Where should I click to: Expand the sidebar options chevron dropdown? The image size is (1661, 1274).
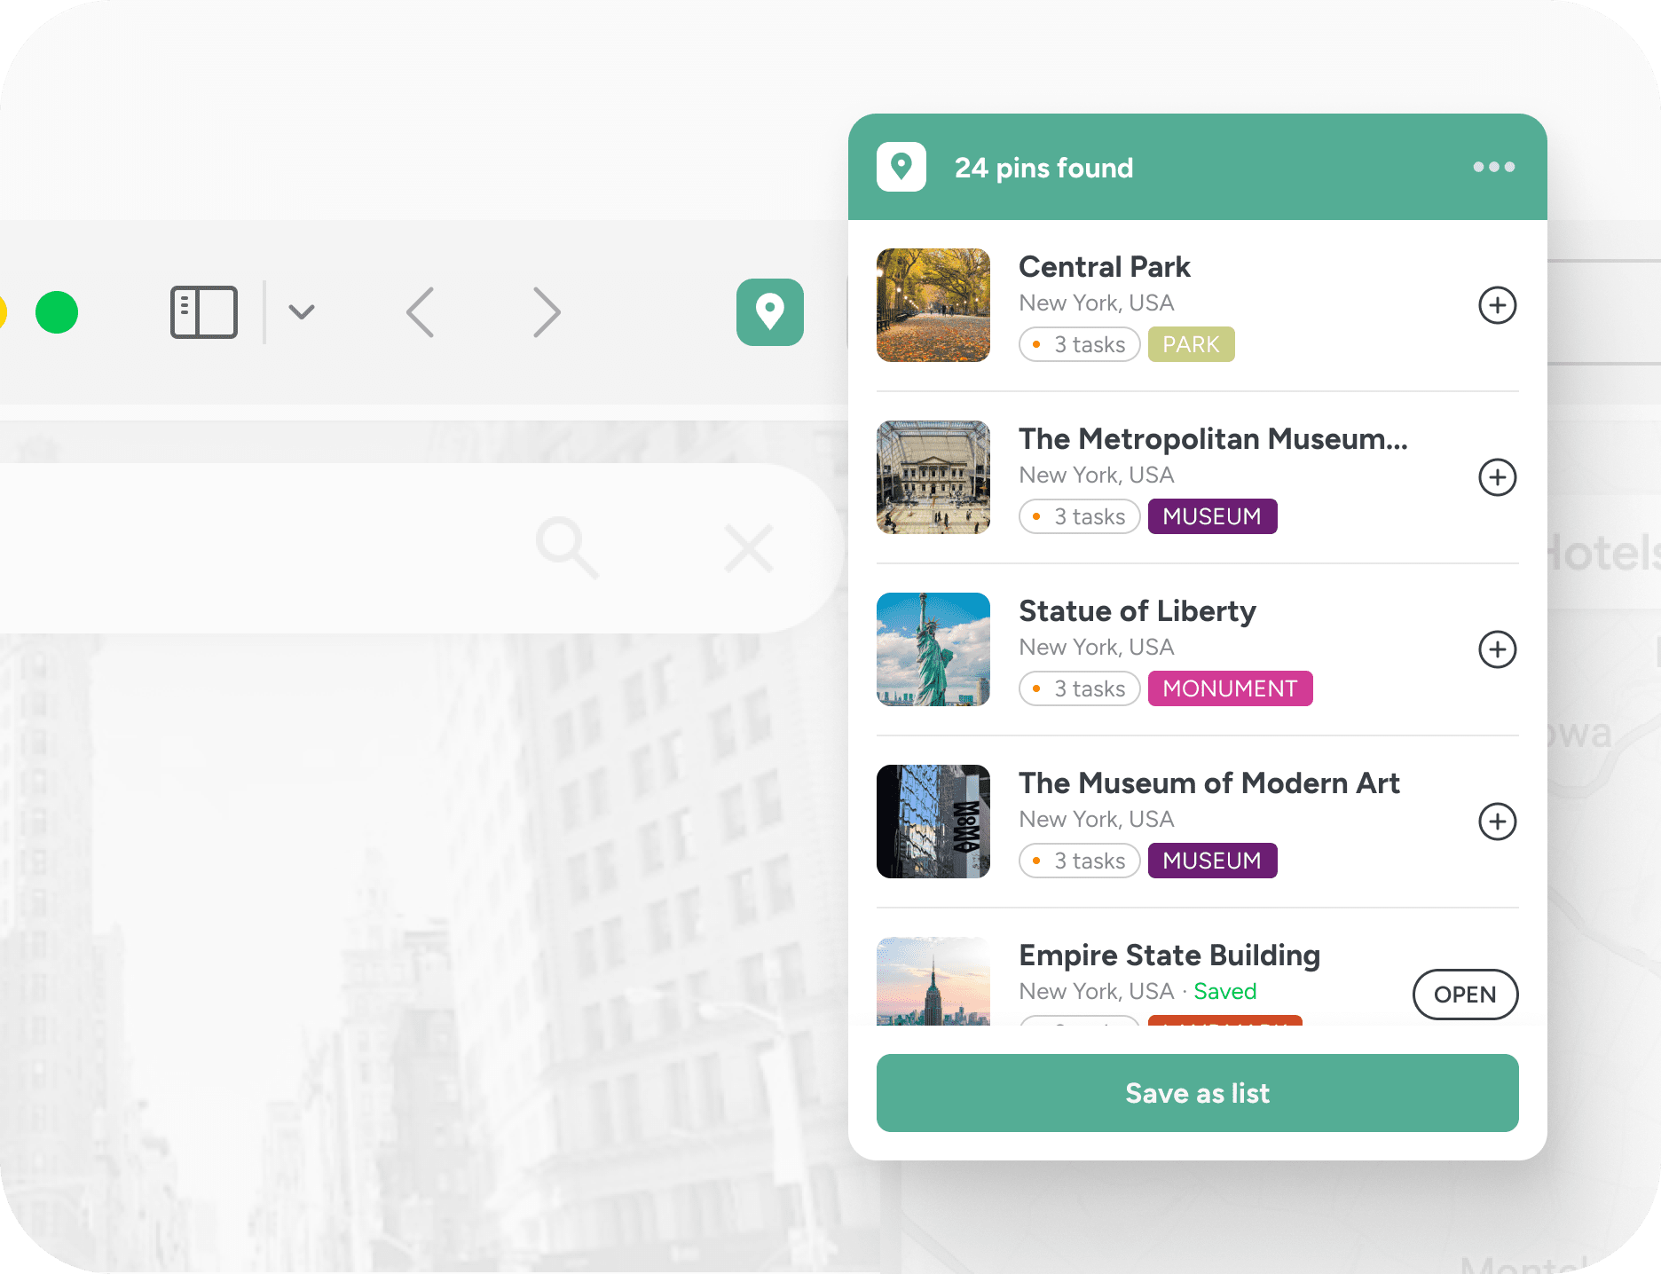[302, 312]
